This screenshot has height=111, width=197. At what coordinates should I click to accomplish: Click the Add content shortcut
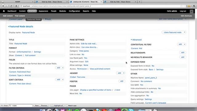pyautogui.click(x=8, y=16)
